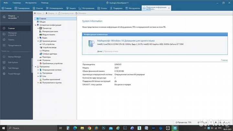Select Проблемные устройства in the tree
This screenshot has height=131, width=233.
coord(52,63)
